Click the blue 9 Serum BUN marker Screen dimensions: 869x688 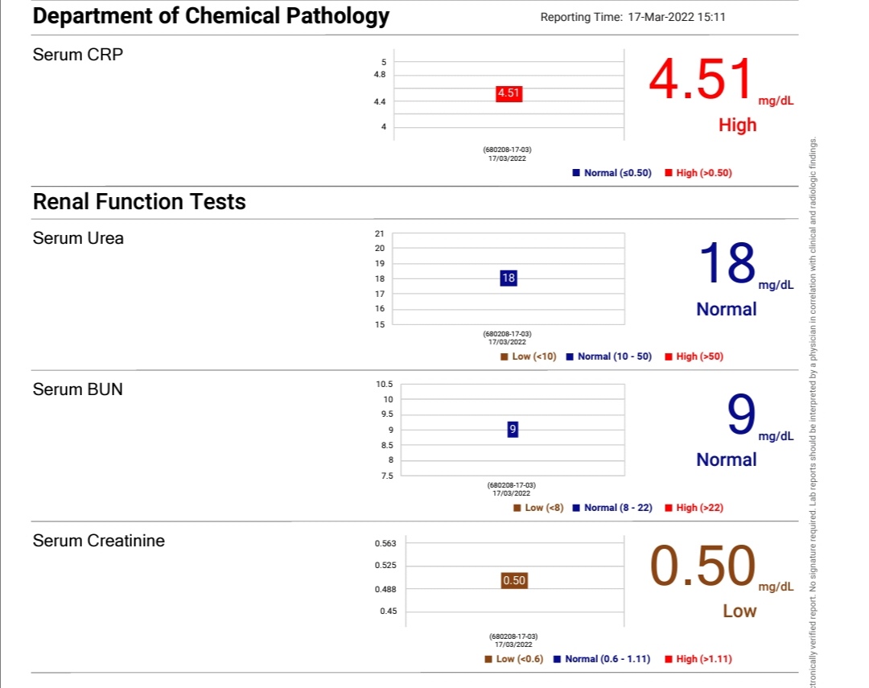coord(513,429)
